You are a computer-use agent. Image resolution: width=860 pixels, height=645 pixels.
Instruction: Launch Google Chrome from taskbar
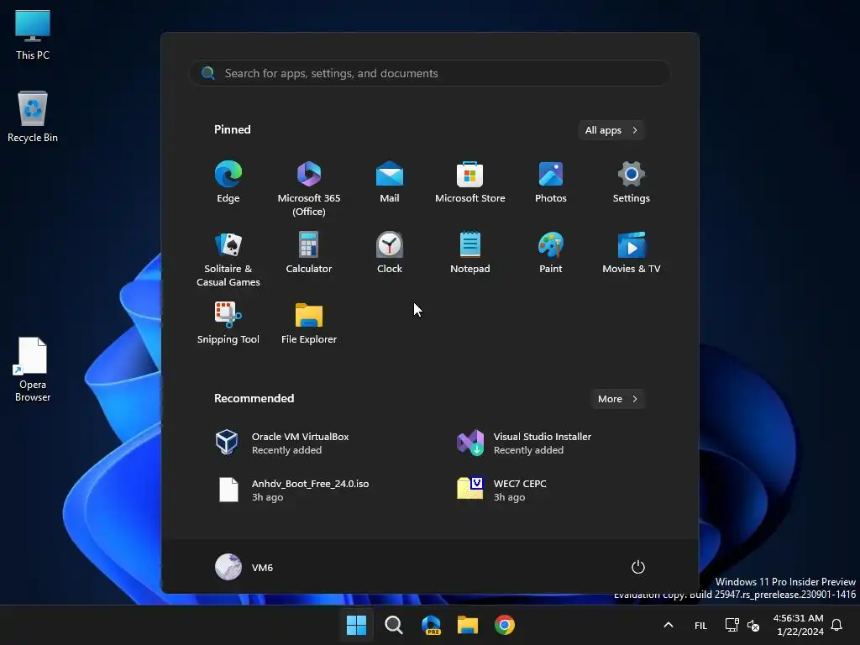[x=505, y=625]
